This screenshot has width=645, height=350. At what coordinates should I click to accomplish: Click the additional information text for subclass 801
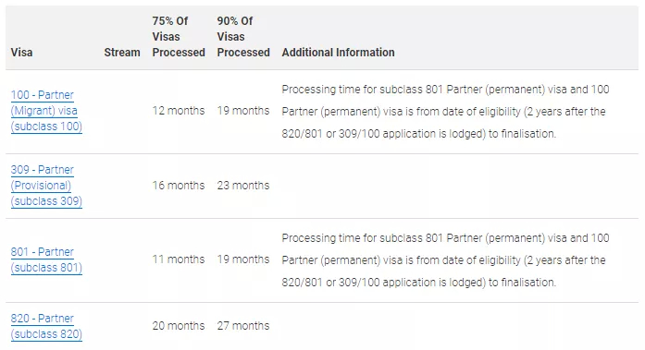click(x=445, y=260)
